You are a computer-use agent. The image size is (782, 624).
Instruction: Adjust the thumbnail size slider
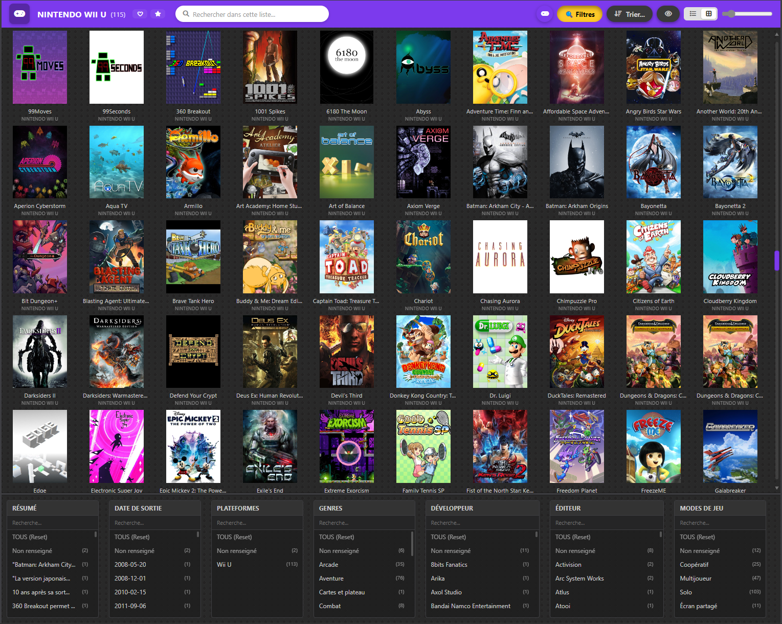pos(747,14)
